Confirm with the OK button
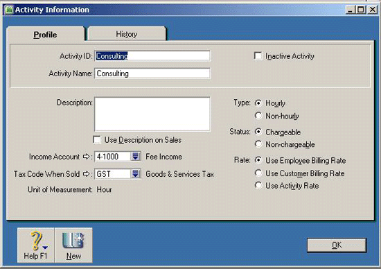This screenshot has width=381, height=269. click(337, 245)
